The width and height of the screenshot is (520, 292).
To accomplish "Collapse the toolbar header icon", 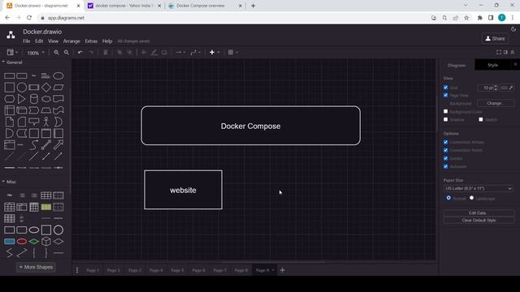I will pos(513,52).
